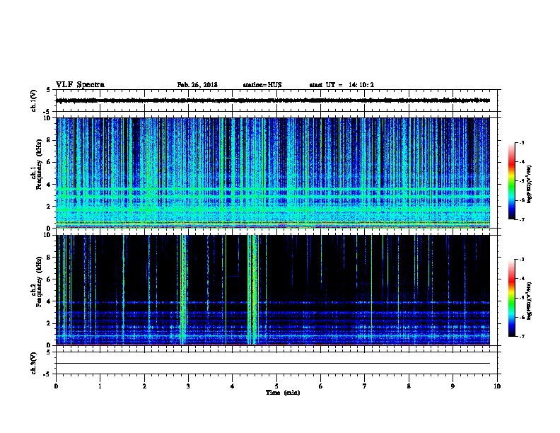Click the ch.1 "Frequency (kHz)" axis label
The width and height of the screenshot is (560, 433).
pos(39,164)
